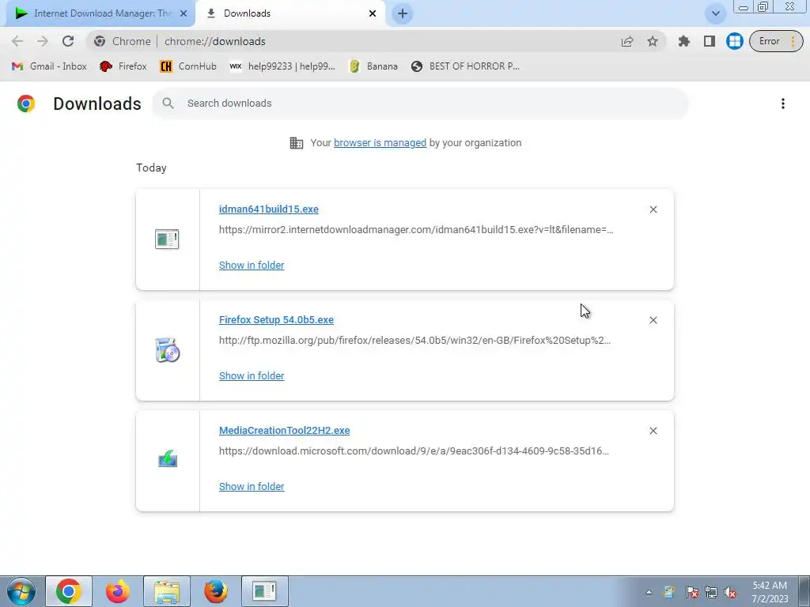
Task: Click the taskbar clock showing 5:42 AM
Action: pos(770,592)
